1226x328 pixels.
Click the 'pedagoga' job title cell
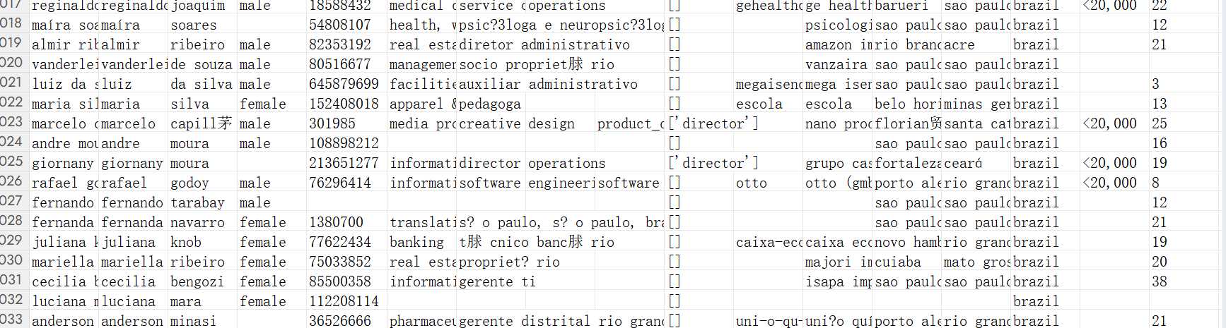pyautogui.click(x=525, y=104)
